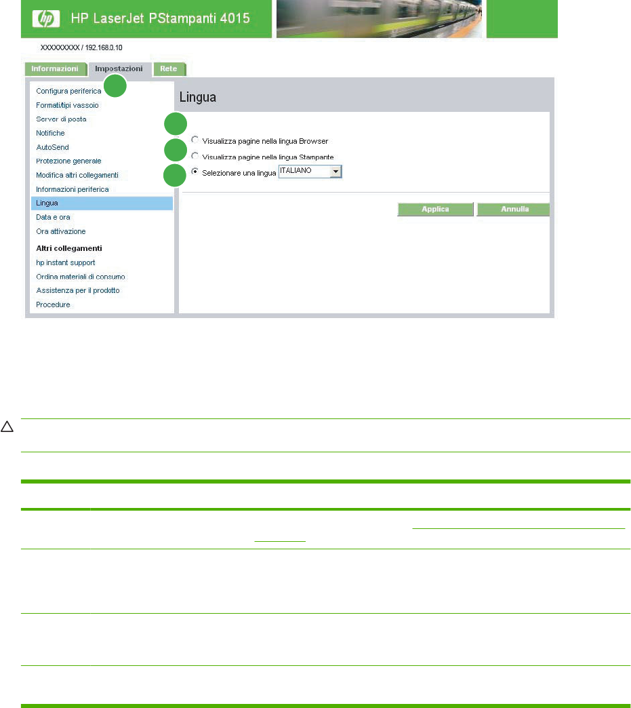The image size is (631, 708).
Task: Open Server di posta settings
Action: point(62,119)
